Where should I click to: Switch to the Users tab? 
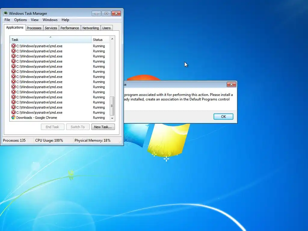click(x=106, y=28)
